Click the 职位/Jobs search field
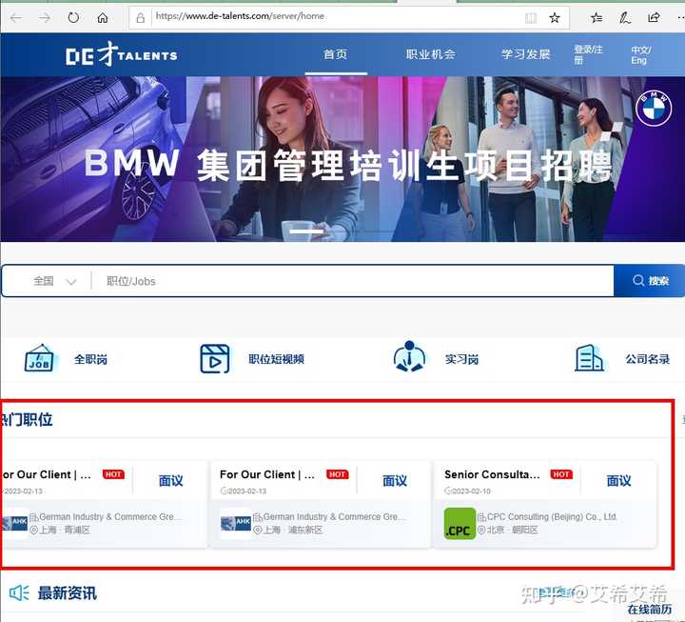Image resolution: width=685 pixels, height=622 pixels. tap(352, 281)
